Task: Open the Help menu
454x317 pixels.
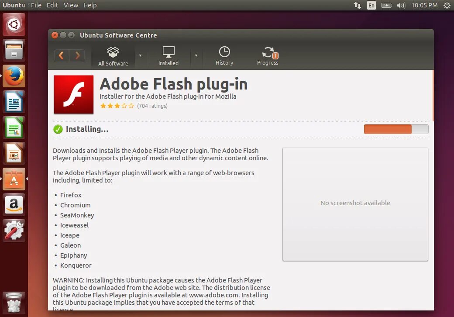Action: pyautogui.click(x=90, y=5)
